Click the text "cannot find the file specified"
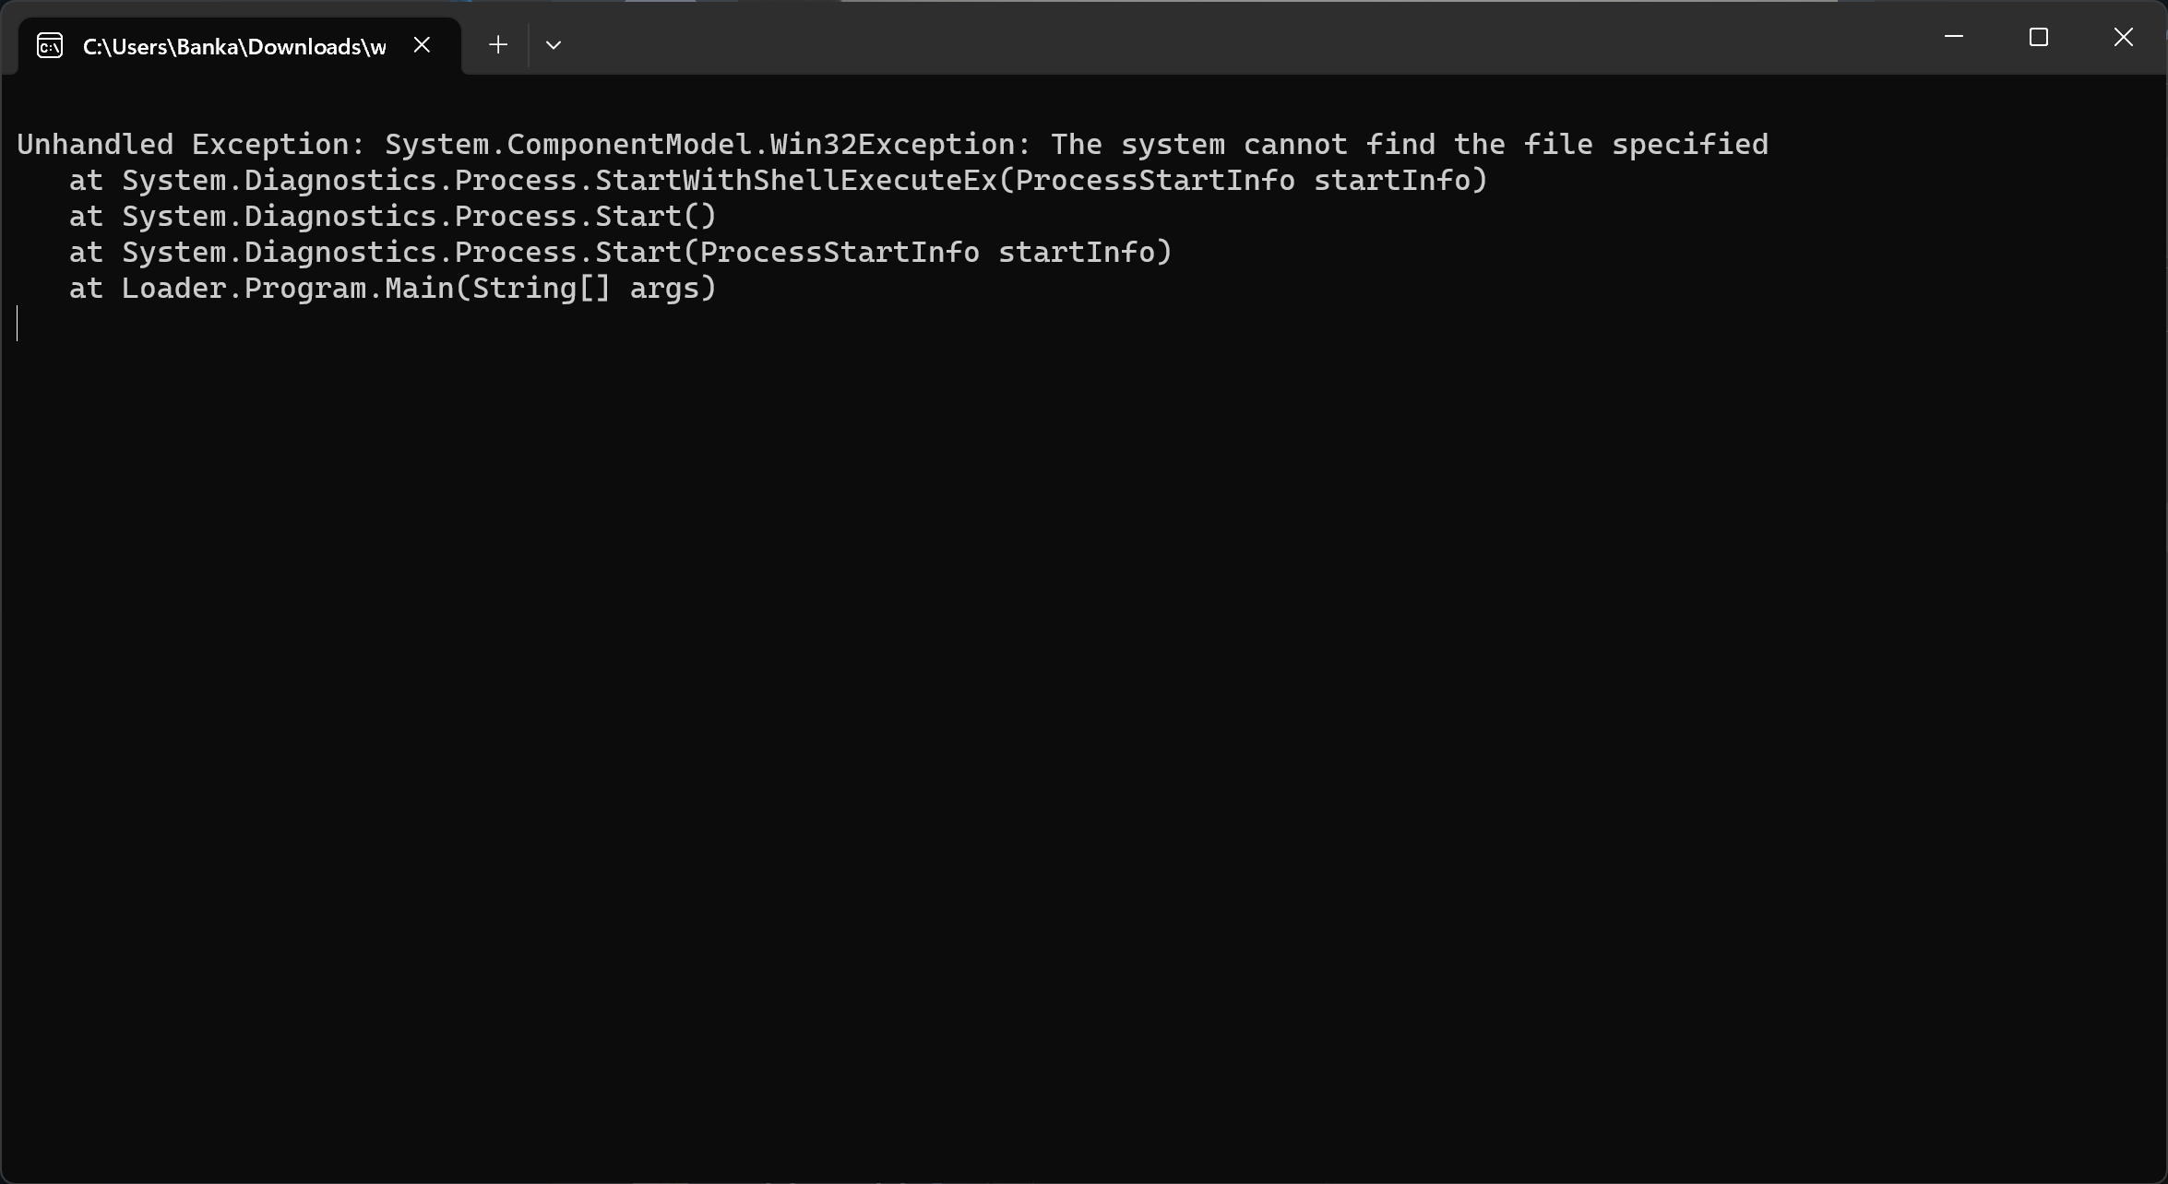The height and width of the screenshot is (1184, 2168). pyautogui.click(x=1506, y=145)
